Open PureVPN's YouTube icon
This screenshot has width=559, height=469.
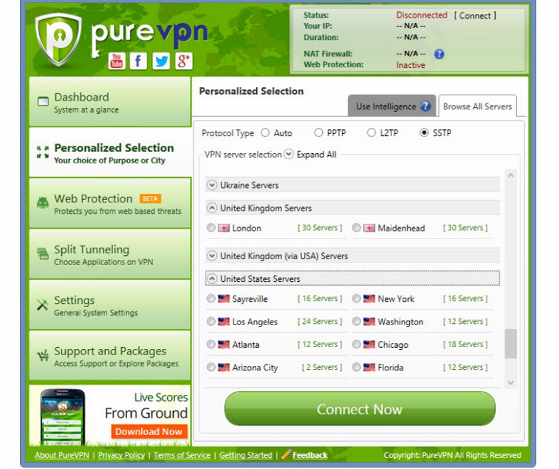pos(116,61)
